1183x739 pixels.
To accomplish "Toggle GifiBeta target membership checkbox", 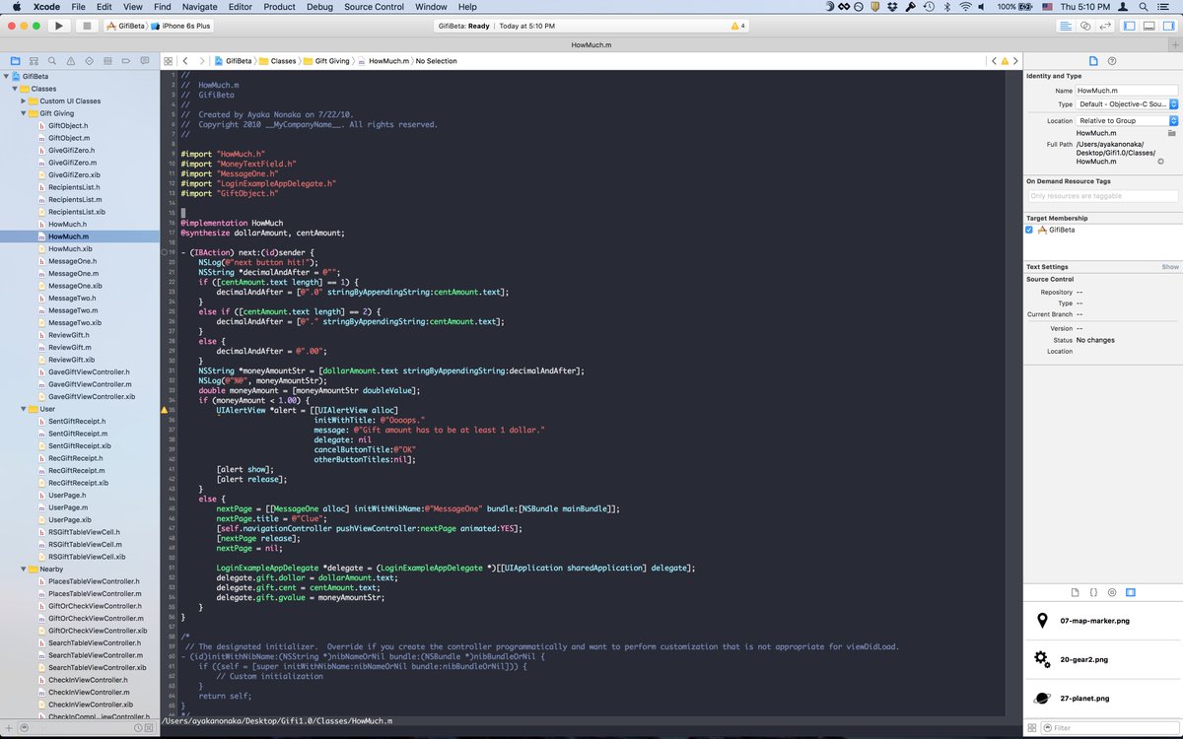I will tap(1030, 230).
